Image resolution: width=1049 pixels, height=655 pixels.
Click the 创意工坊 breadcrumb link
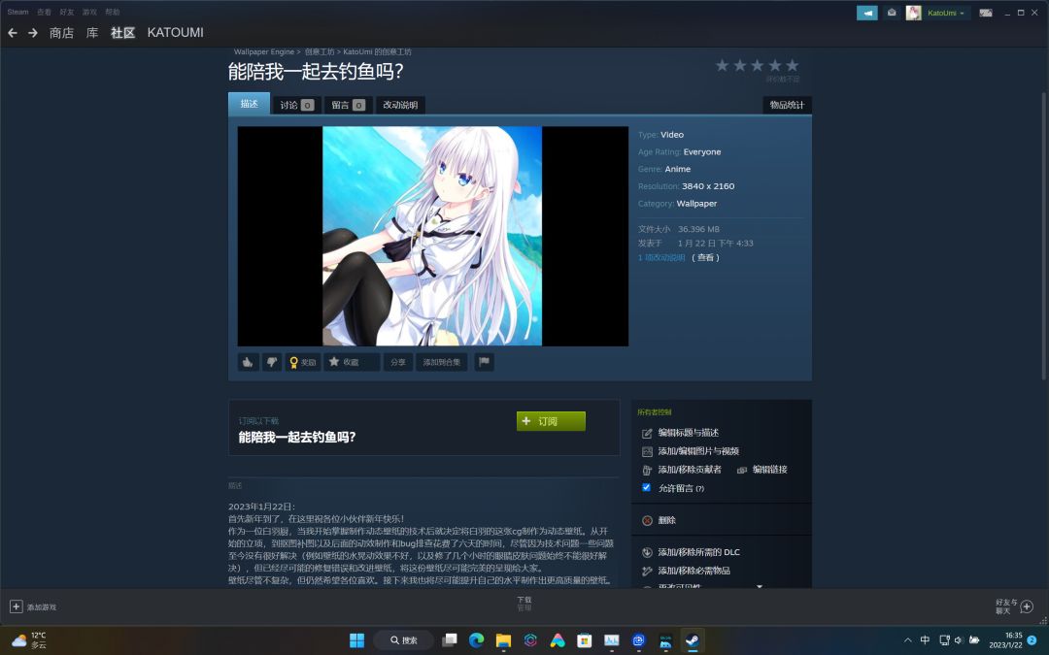320,52
